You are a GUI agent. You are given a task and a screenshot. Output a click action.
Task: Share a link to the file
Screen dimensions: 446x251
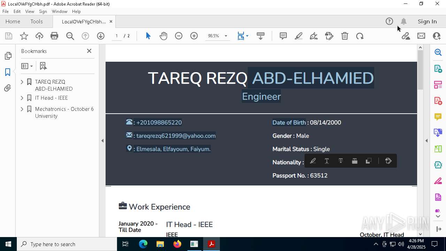(406, 36)
